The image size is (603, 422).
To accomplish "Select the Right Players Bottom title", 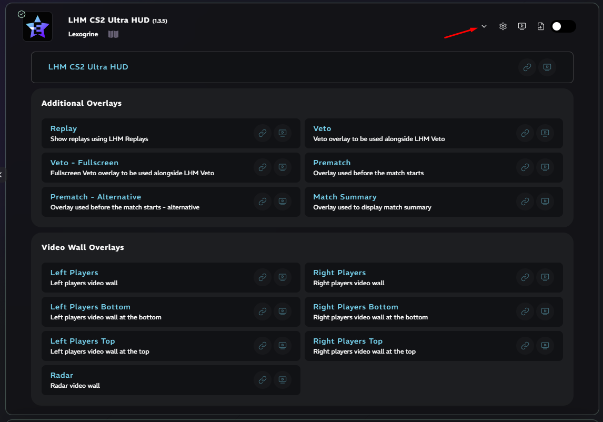I will (x=356, y=307).
